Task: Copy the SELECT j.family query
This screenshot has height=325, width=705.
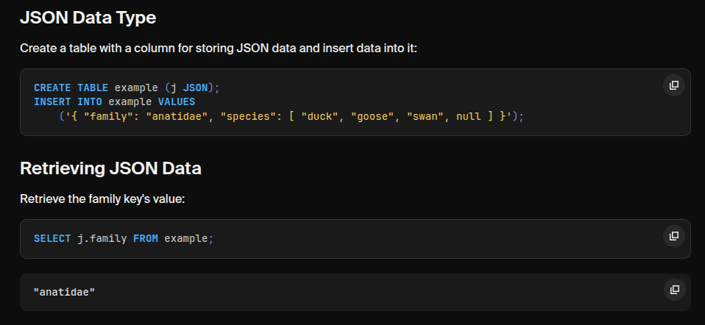Action: [673, 236]
